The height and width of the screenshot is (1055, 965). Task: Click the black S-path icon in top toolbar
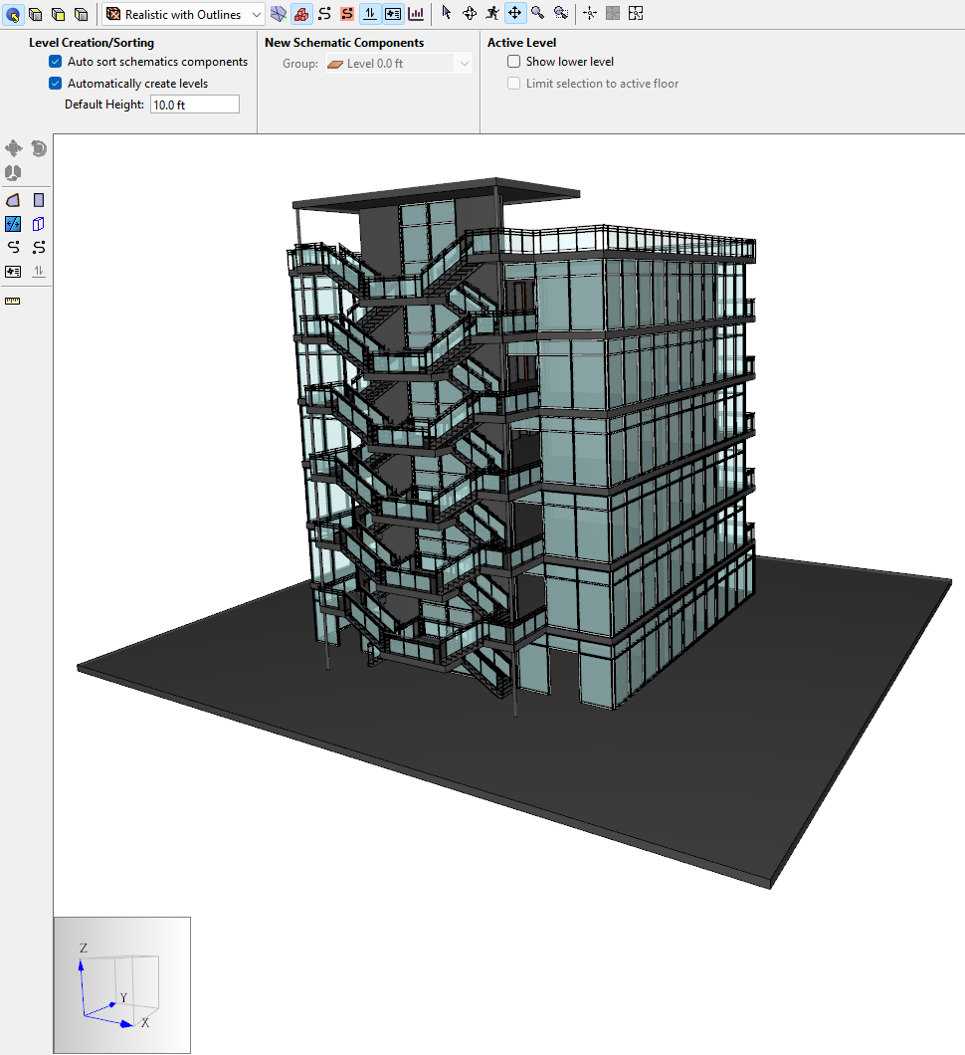[324, 14]
